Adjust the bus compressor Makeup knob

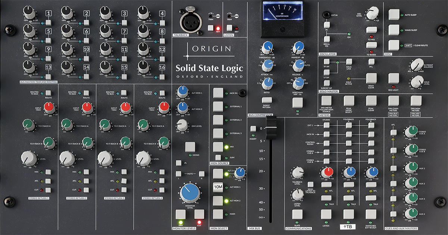(299, 47)
